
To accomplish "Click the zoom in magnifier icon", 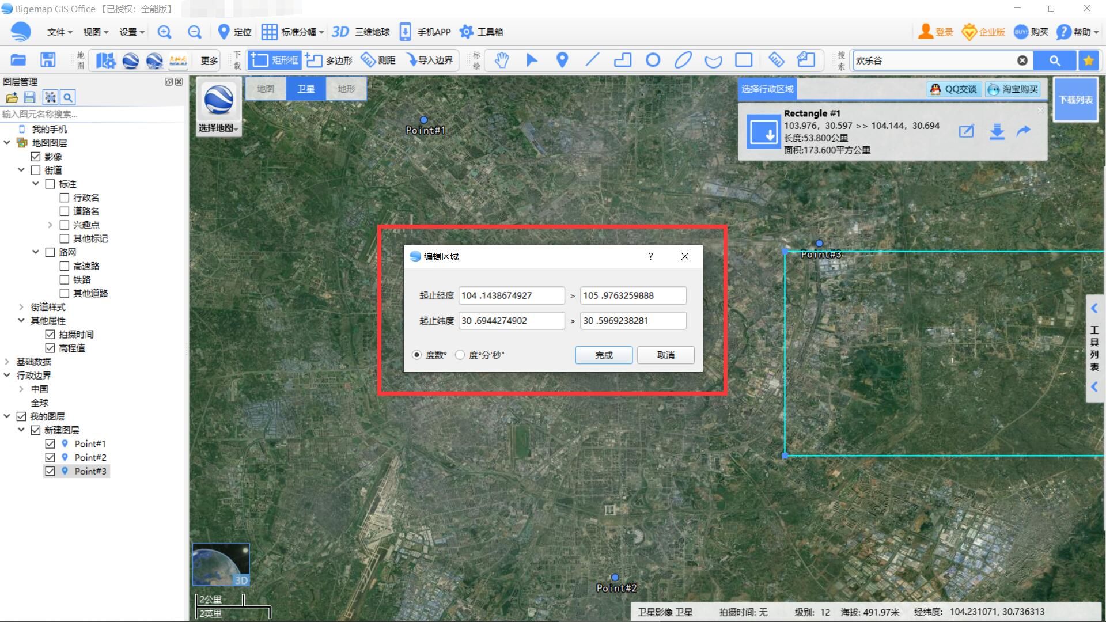I will point(164,32).
